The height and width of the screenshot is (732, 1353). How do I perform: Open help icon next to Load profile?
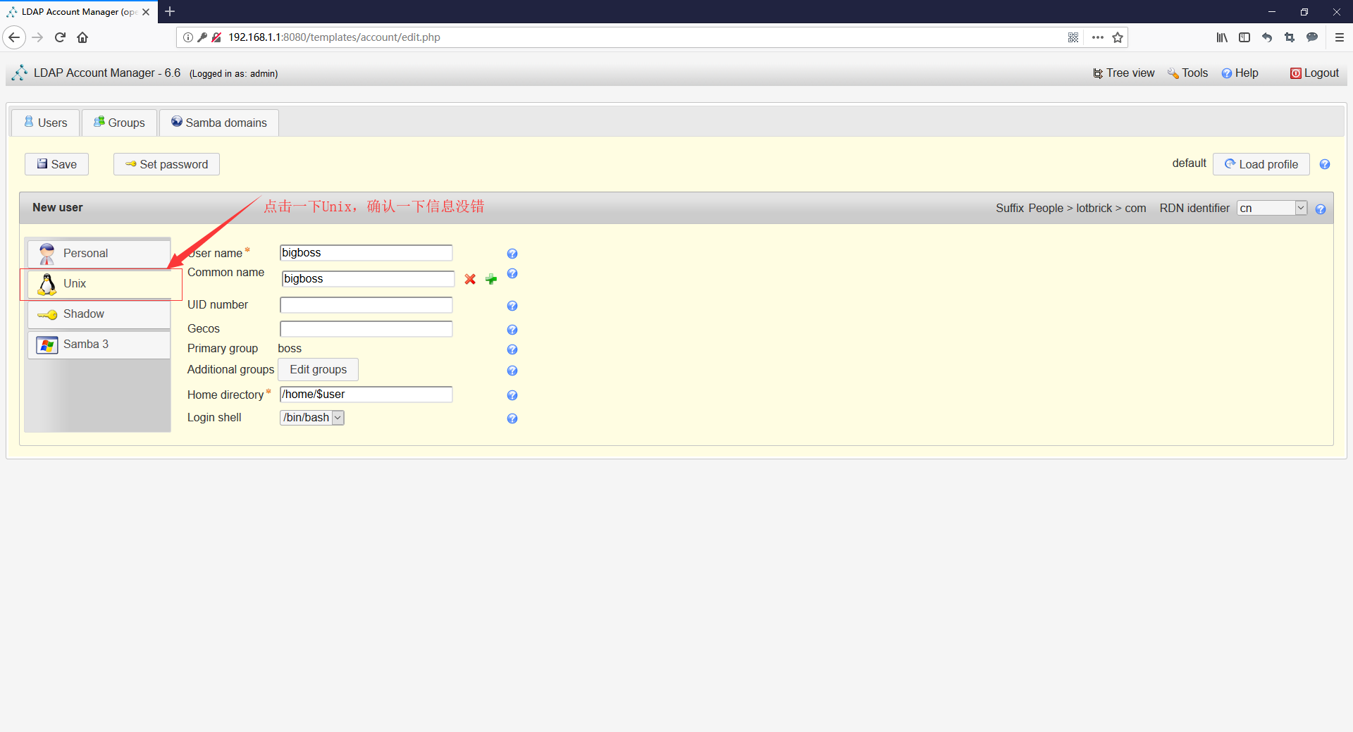tap(1325, 164)
